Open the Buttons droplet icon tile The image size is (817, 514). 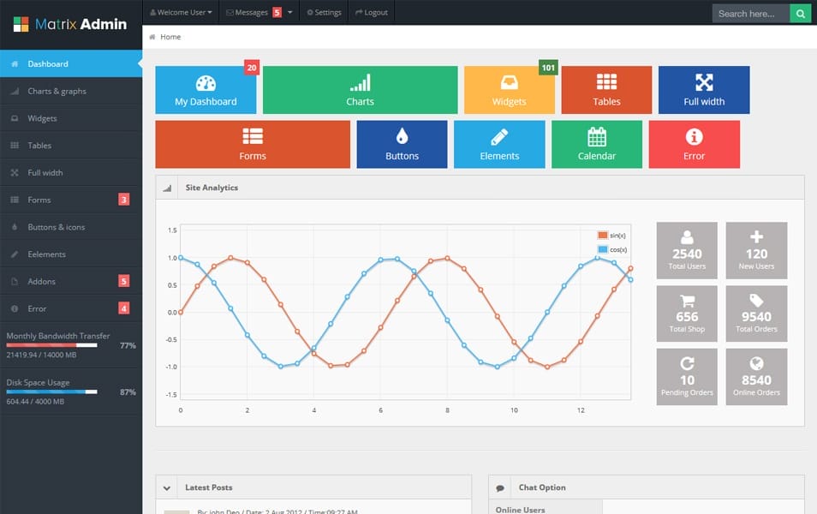point(402,144)
